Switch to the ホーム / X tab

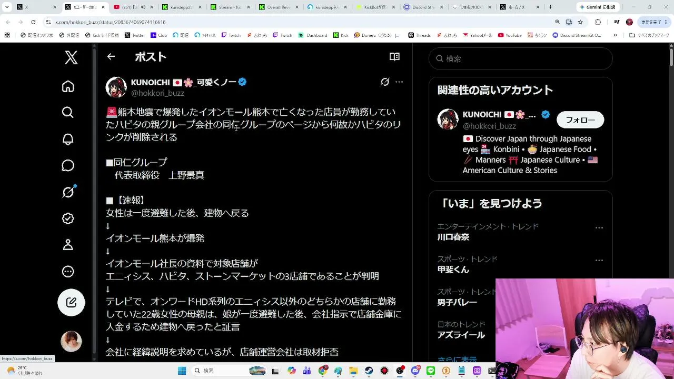(520, 7)
